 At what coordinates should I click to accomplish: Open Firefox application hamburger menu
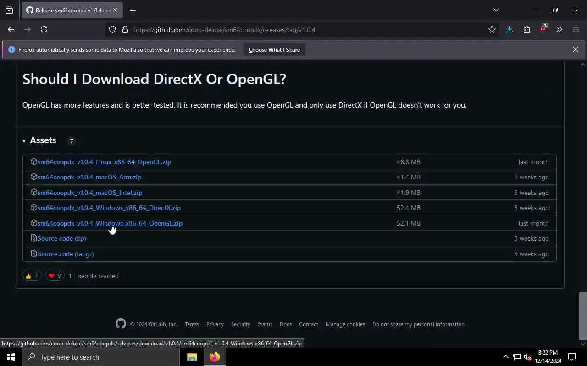click(x=576, y=29)
